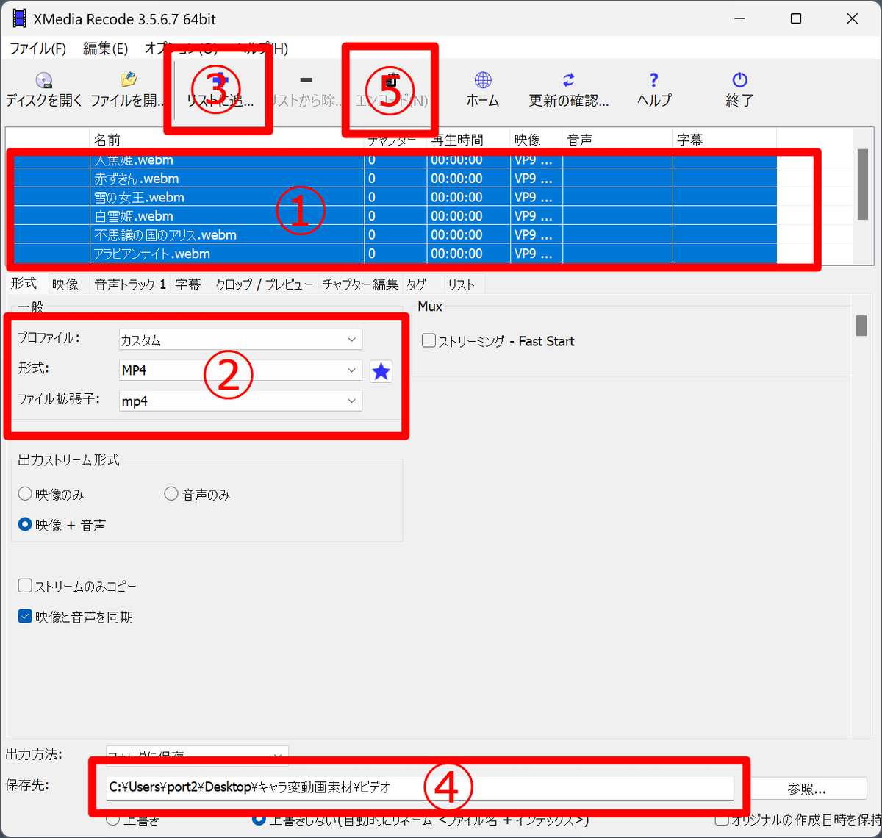Open the 編集(E) menu
The width and height of the screenshot is (882, 838).
point(106,49)
